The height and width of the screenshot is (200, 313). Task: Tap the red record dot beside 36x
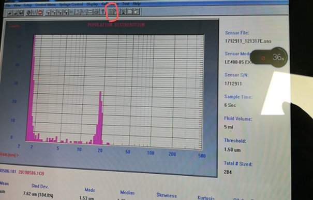[263, 58]
